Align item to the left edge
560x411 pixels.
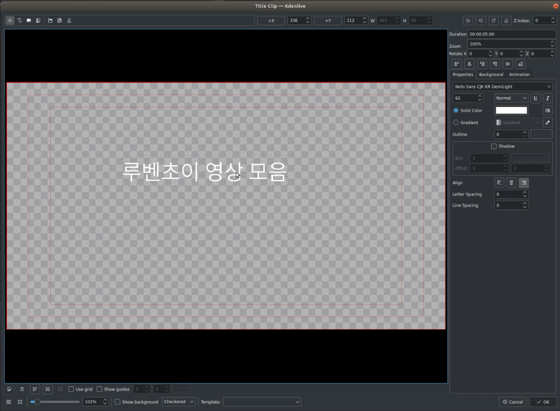click(457, 64)
